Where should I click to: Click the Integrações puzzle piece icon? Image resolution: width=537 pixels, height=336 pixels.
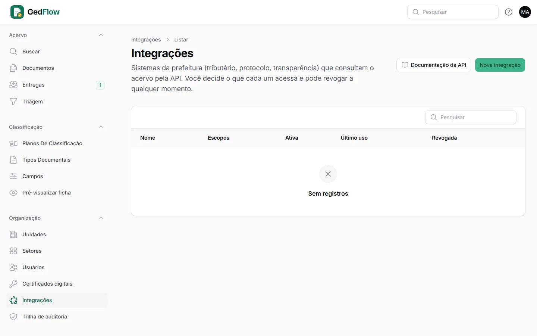(x=13, y=300)
